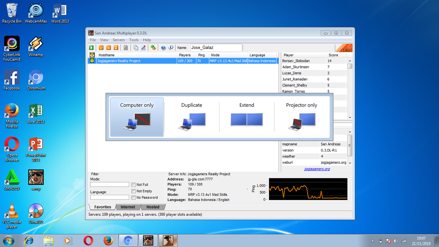Switch to the Internet tab

[128, 207]
